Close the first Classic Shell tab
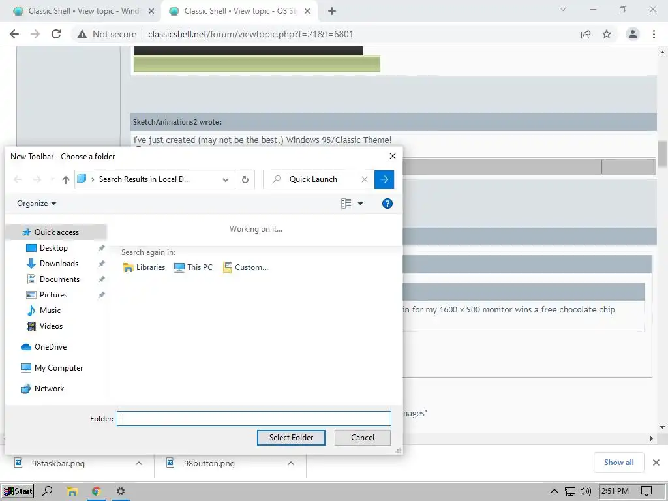 (151, 12)
